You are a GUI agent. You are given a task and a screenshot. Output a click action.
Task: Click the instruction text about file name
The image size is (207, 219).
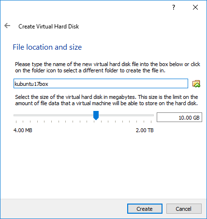(107, 68)
